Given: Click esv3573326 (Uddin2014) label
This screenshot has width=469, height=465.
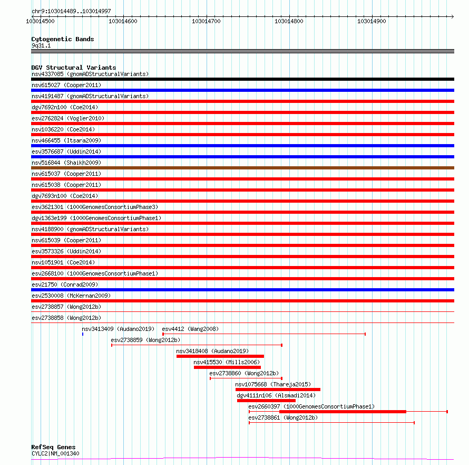Looking at the screenshot, I should tap(66, 251).
